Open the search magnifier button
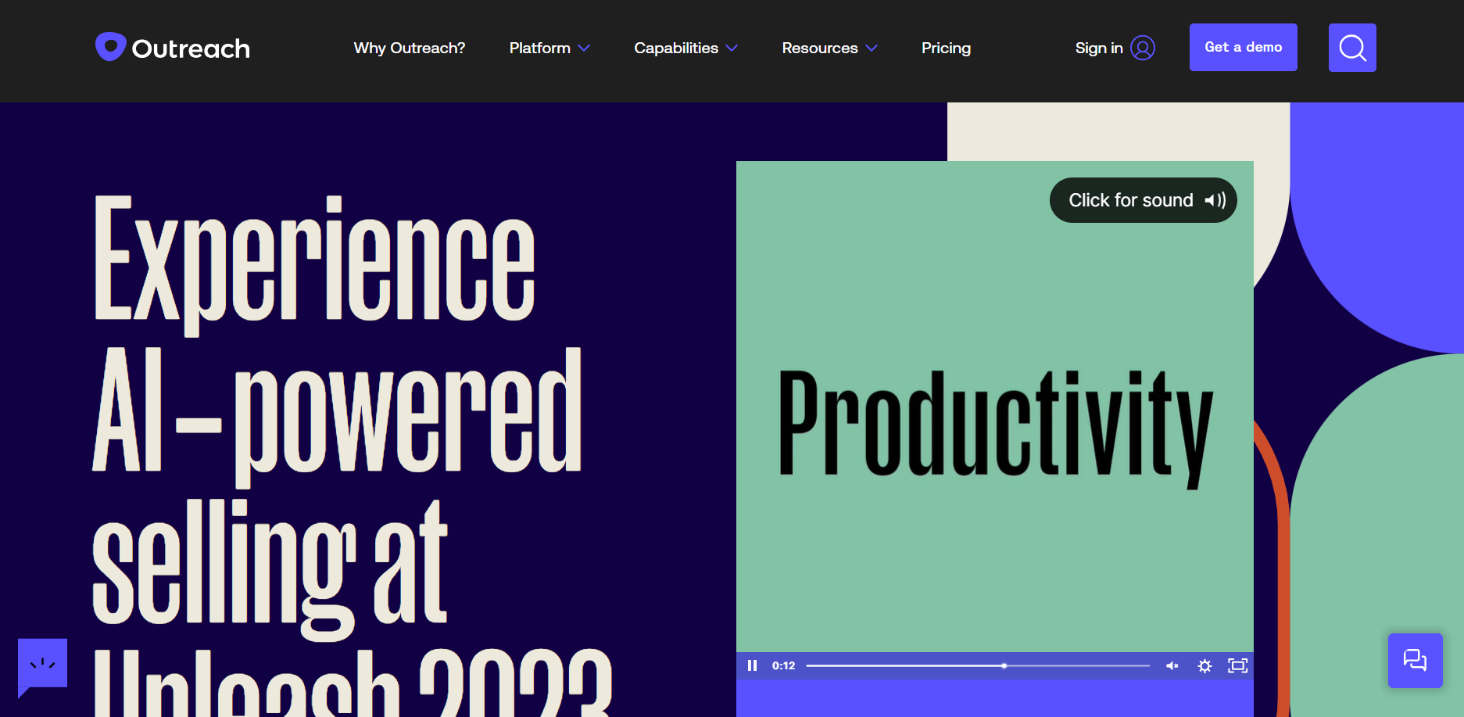 click(x=1352, y=48)
